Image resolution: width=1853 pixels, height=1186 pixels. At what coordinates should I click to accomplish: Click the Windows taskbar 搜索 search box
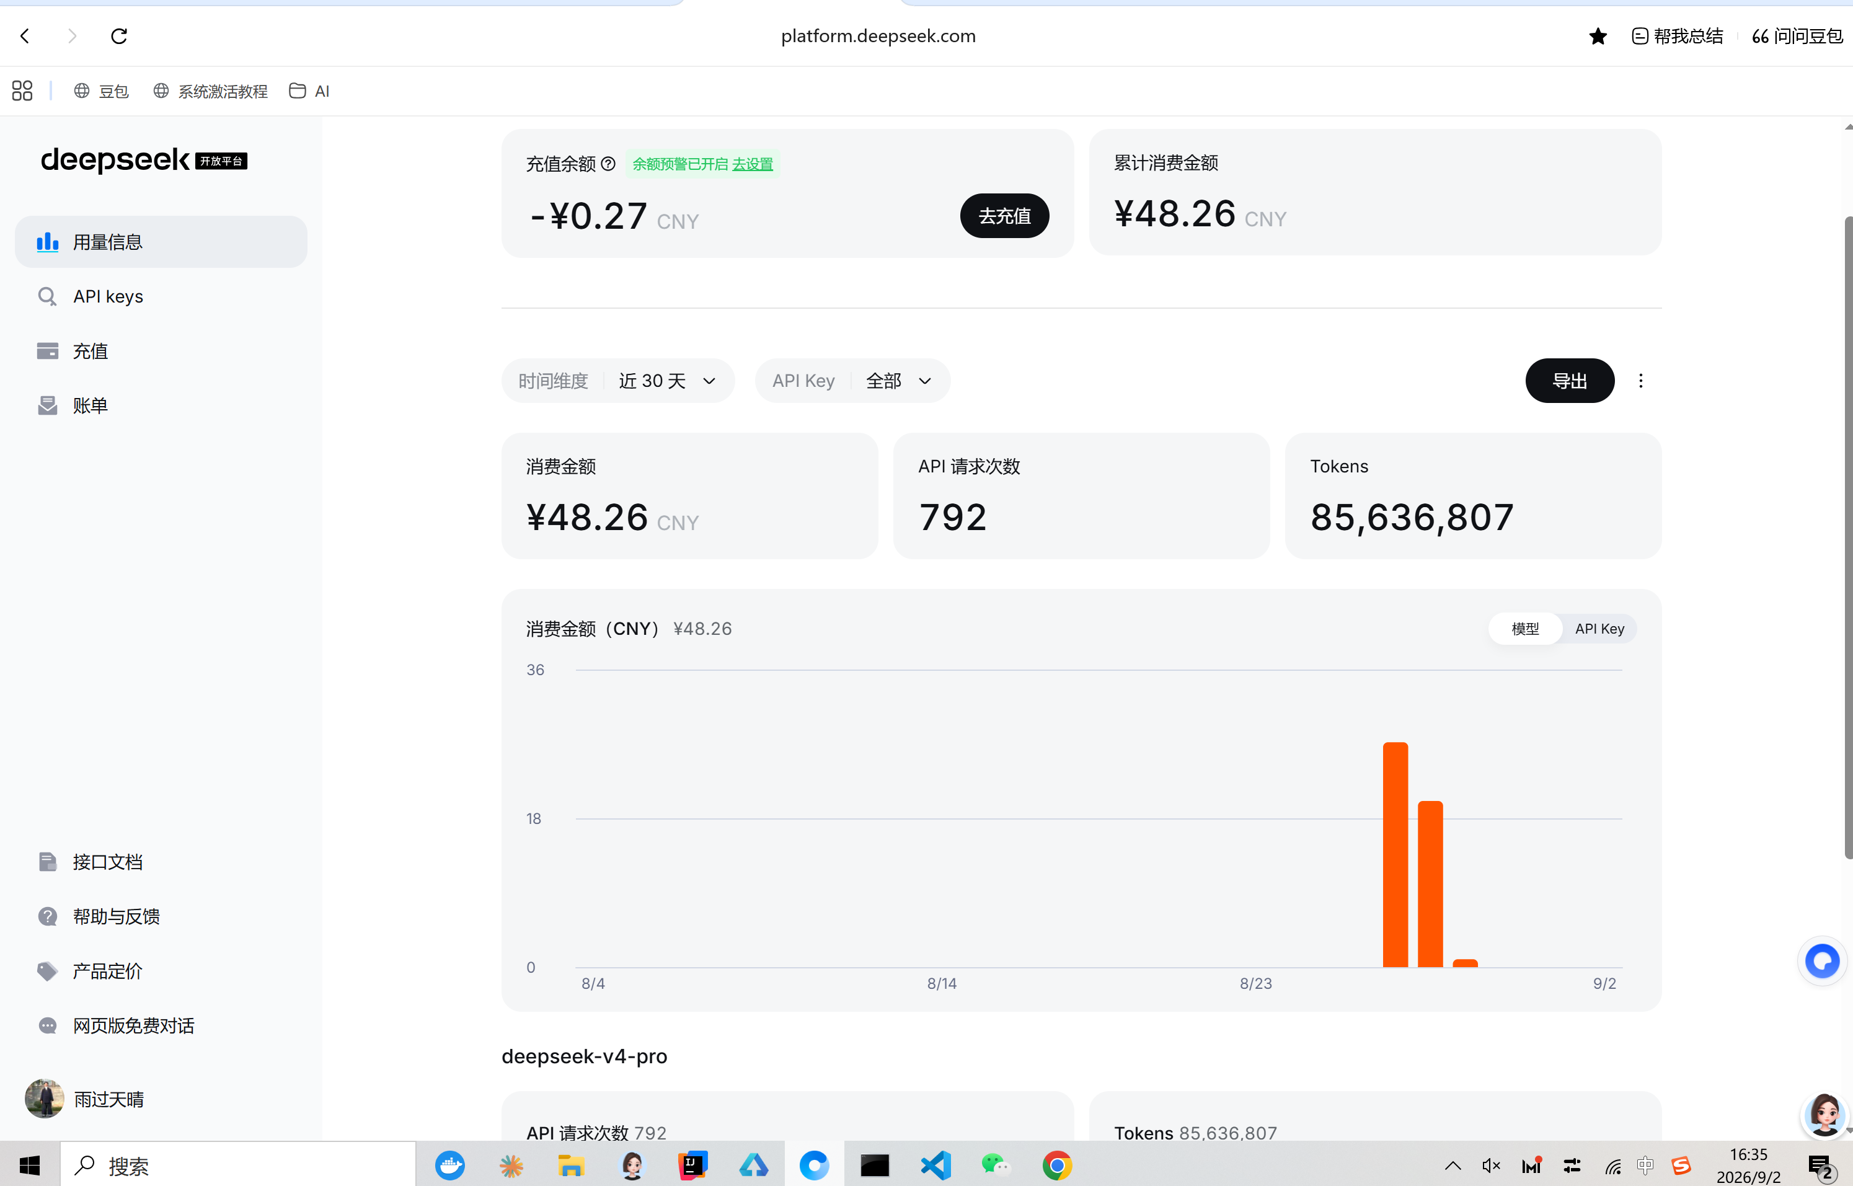coord(238,1165)
